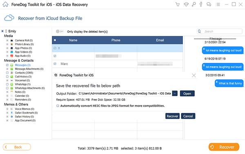Select Messages (3) in the sidebar
Viewport: 245px width, 154px height.
22,65
